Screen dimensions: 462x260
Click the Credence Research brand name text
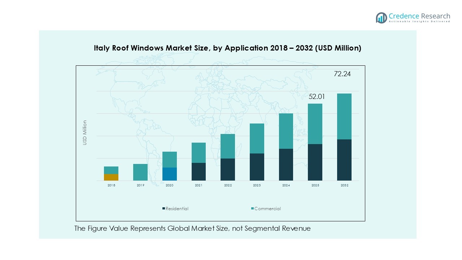[x=419, y=16]
